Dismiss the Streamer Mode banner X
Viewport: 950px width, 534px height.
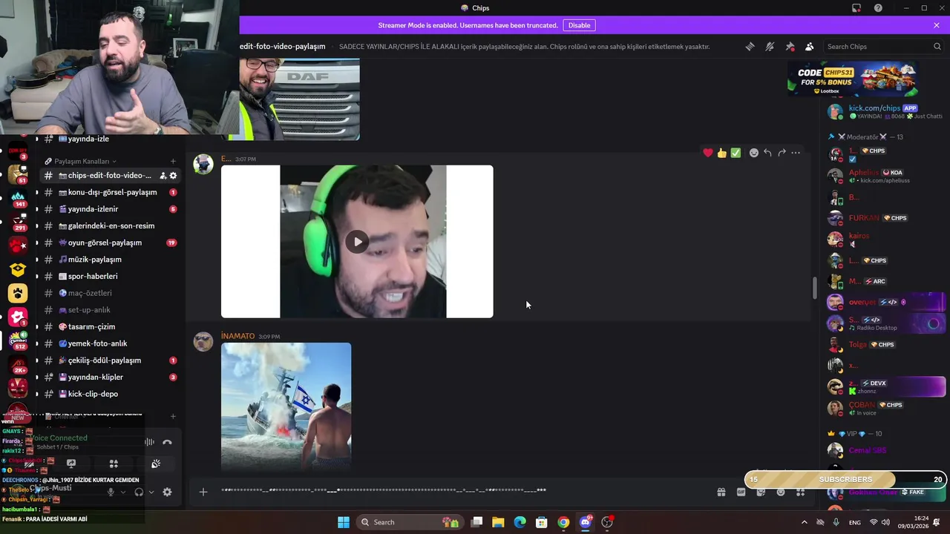coord(937,25)
